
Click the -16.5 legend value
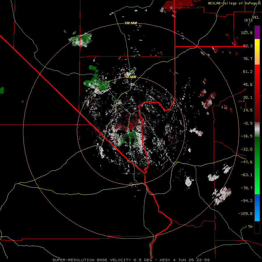pyautogui.click(x=247, y=136)
